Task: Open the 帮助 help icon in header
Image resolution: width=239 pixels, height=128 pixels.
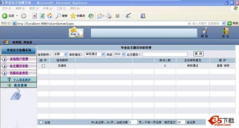Action: click(204, 32)
